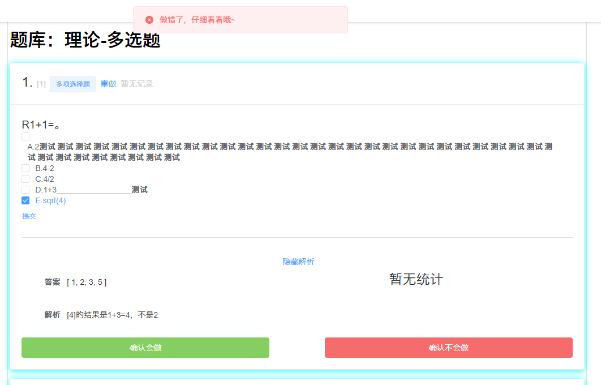
Task: Click the alert message 做错了，仔细看看哦~
Action: click(x=198, y=20)
